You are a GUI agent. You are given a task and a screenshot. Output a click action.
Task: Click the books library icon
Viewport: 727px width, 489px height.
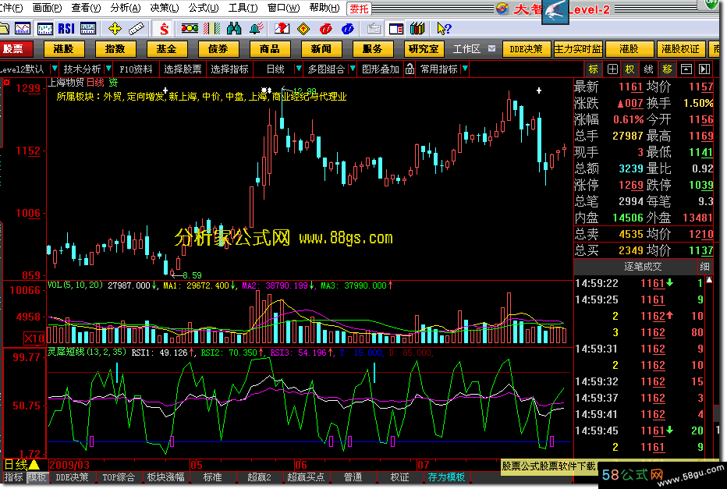coord(417,29)
